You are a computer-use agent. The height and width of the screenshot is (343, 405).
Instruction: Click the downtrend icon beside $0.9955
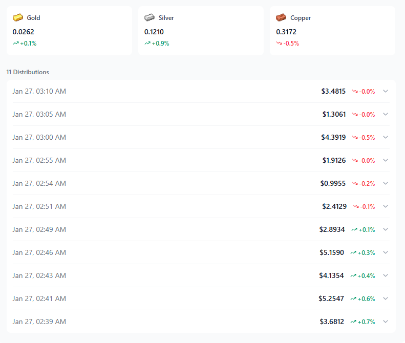click(355, 183)
